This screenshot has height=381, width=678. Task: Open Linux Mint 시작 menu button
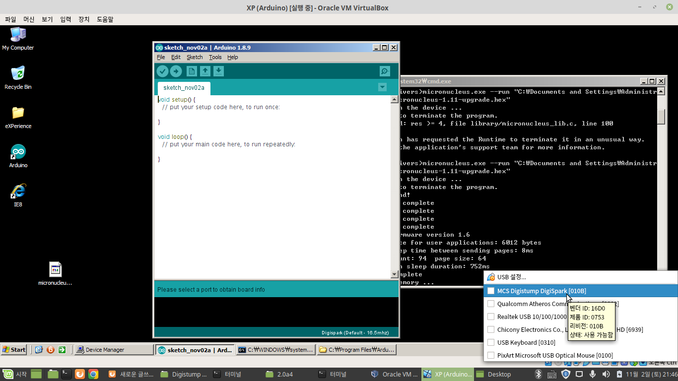point(15,374)
